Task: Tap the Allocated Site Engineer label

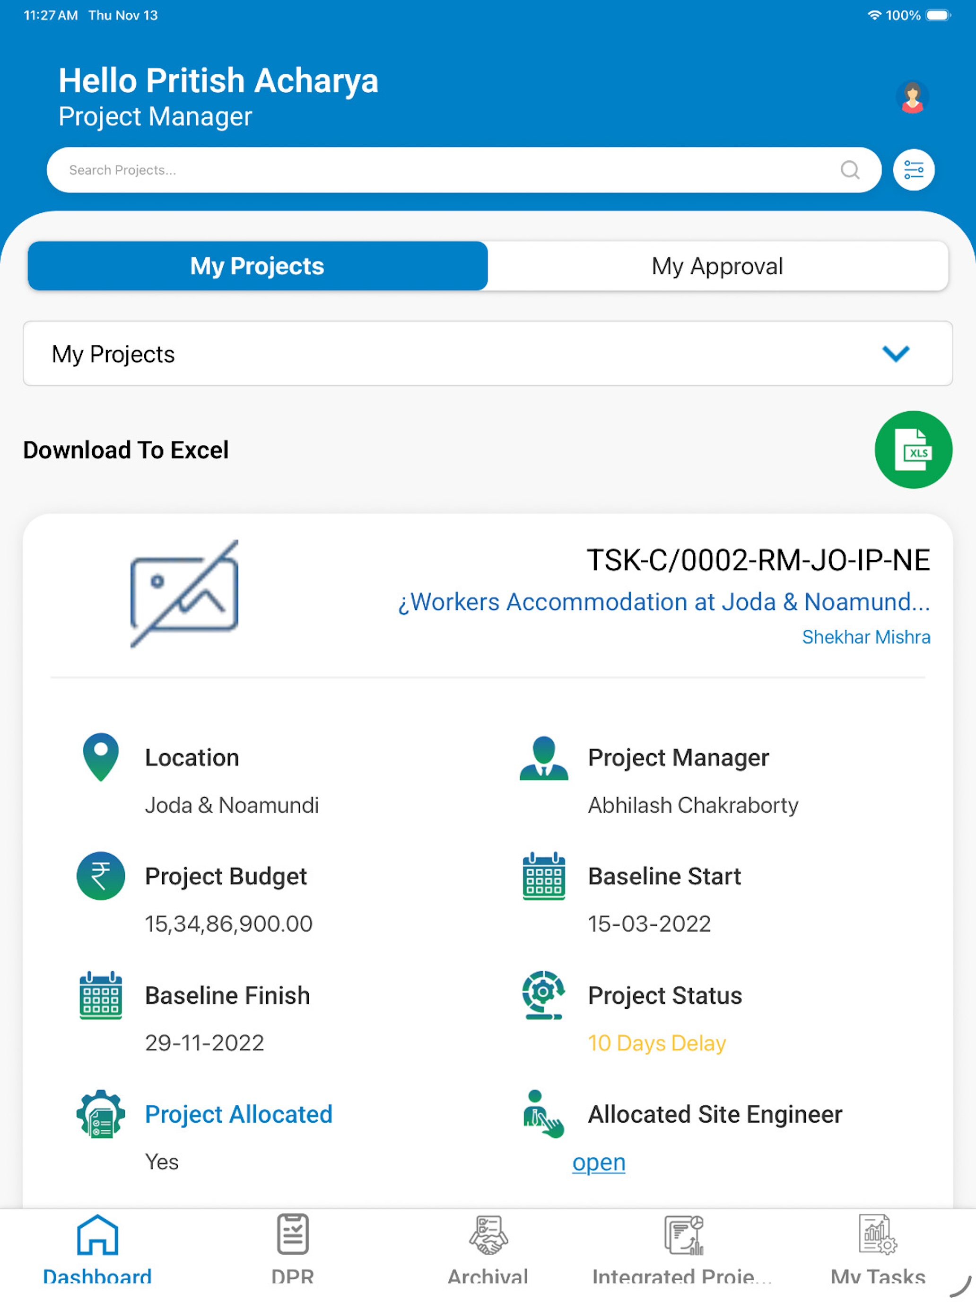Action: [715, 1114]
